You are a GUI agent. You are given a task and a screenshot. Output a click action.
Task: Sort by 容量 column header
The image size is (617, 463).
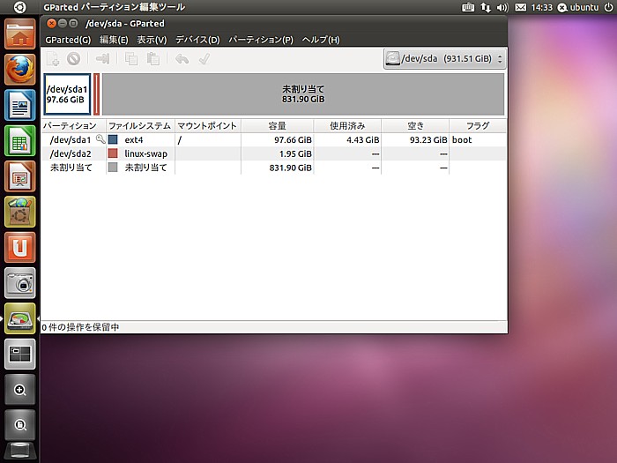(277, 125)
